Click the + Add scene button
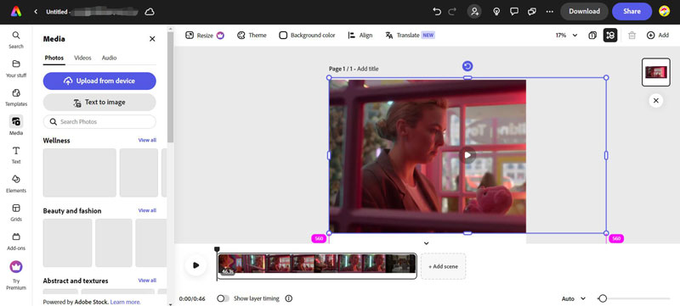680x306 pixels. coord(443,266)
